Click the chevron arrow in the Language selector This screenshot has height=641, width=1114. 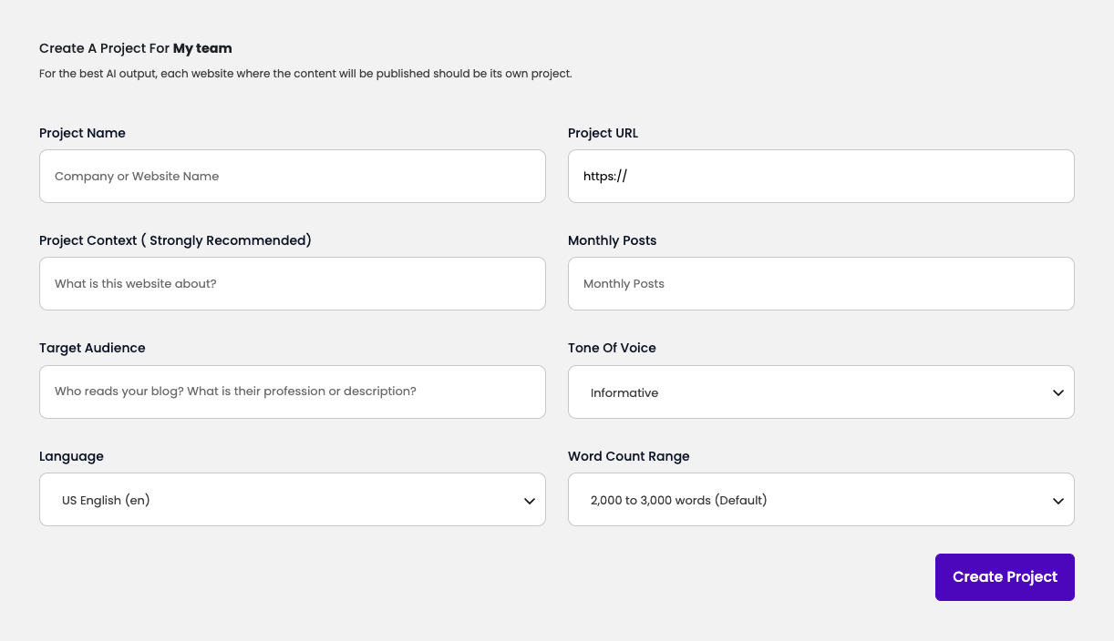[530, 501]
